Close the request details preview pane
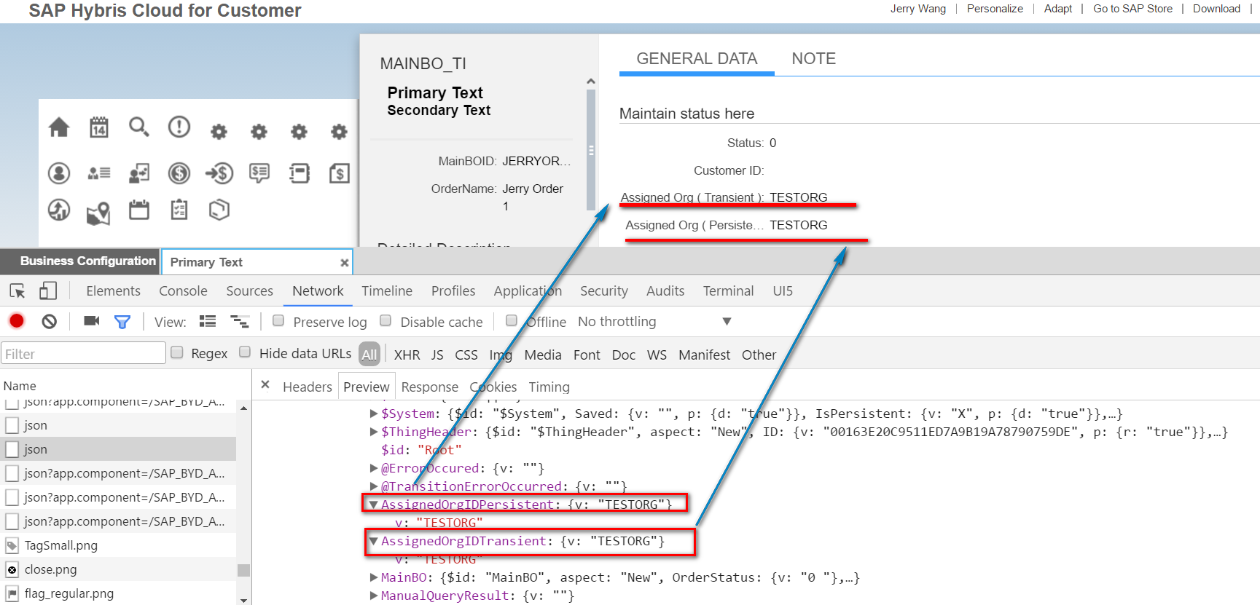Image resolution: width=1260 pixels, height=605 pixels. [265, 385]
